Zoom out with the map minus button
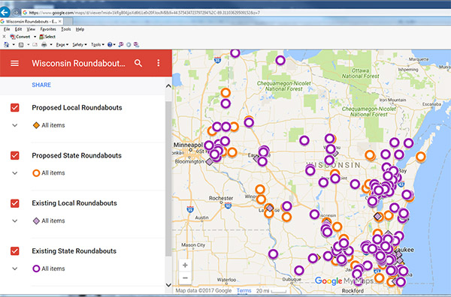 coord(185,277)
